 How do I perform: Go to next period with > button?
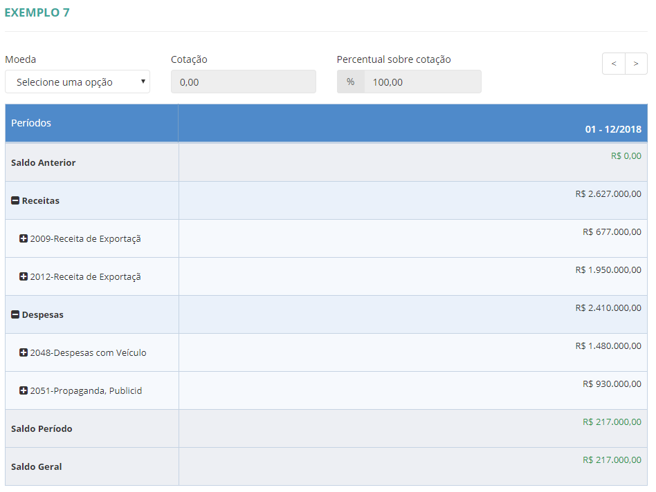point(636,64)
